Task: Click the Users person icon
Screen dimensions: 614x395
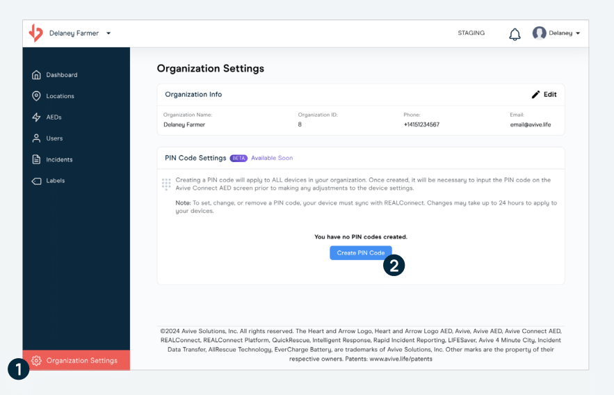Action: (x=36, y=138)
